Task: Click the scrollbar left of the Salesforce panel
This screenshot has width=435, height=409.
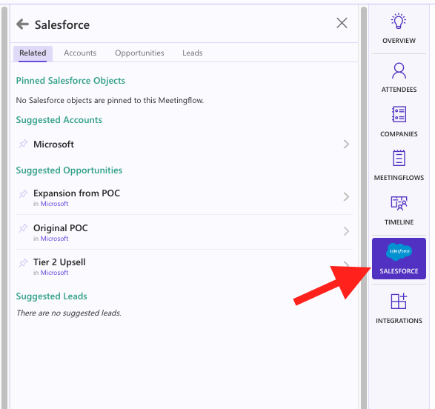Action: pyautogui.click(x=4, y=207)
